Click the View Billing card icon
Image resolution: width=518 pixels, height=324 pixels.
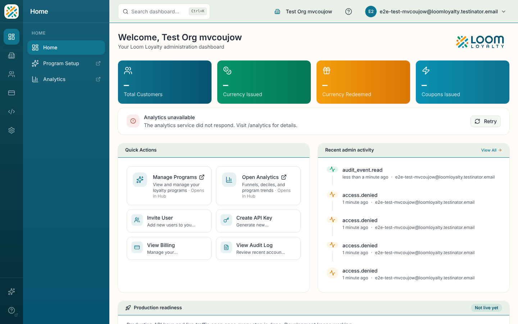(137, 247)
